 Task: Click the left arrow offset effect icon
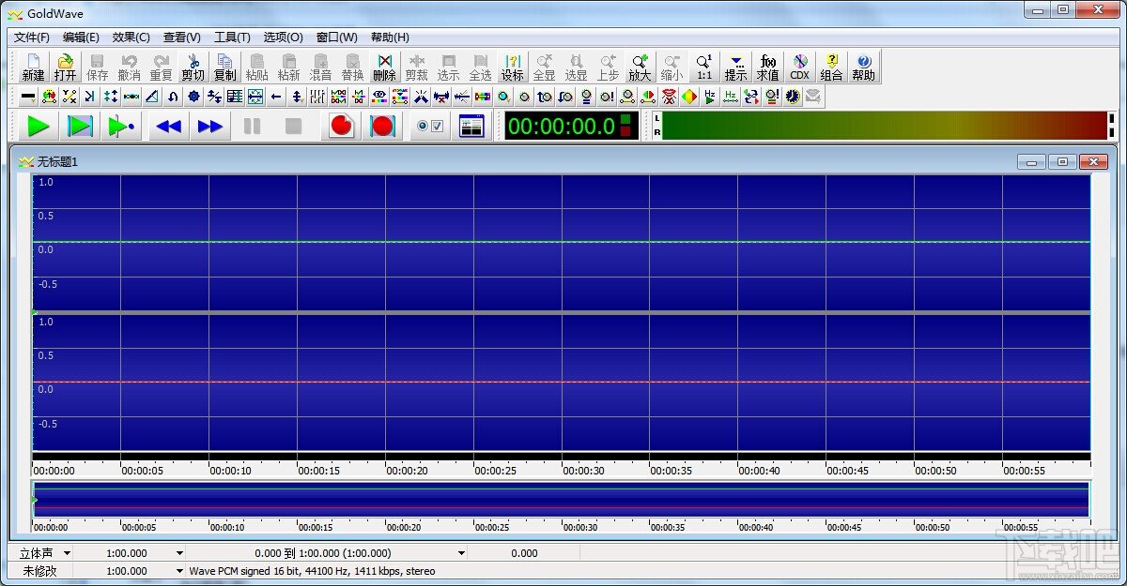point(276,96)
